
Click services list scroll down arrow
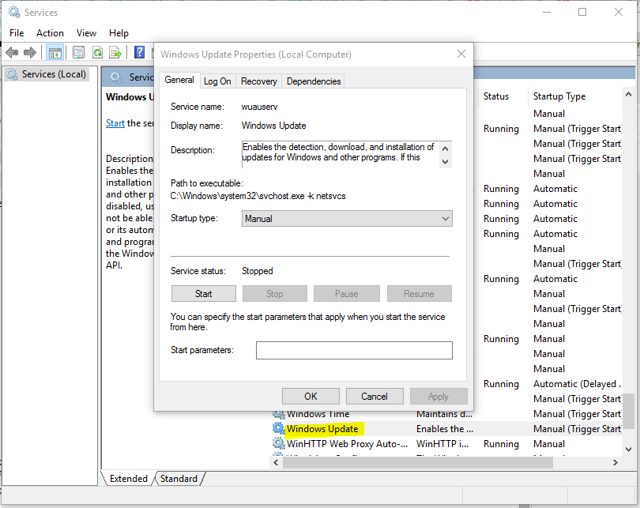click(629, 450)
